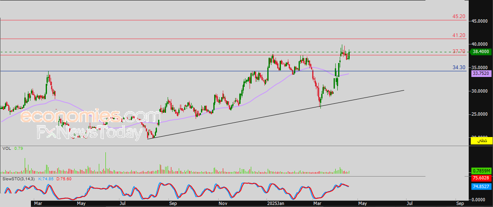Click the 0.79 volume value
Viewport: 493px width, 207px height.
pos(18,148)
